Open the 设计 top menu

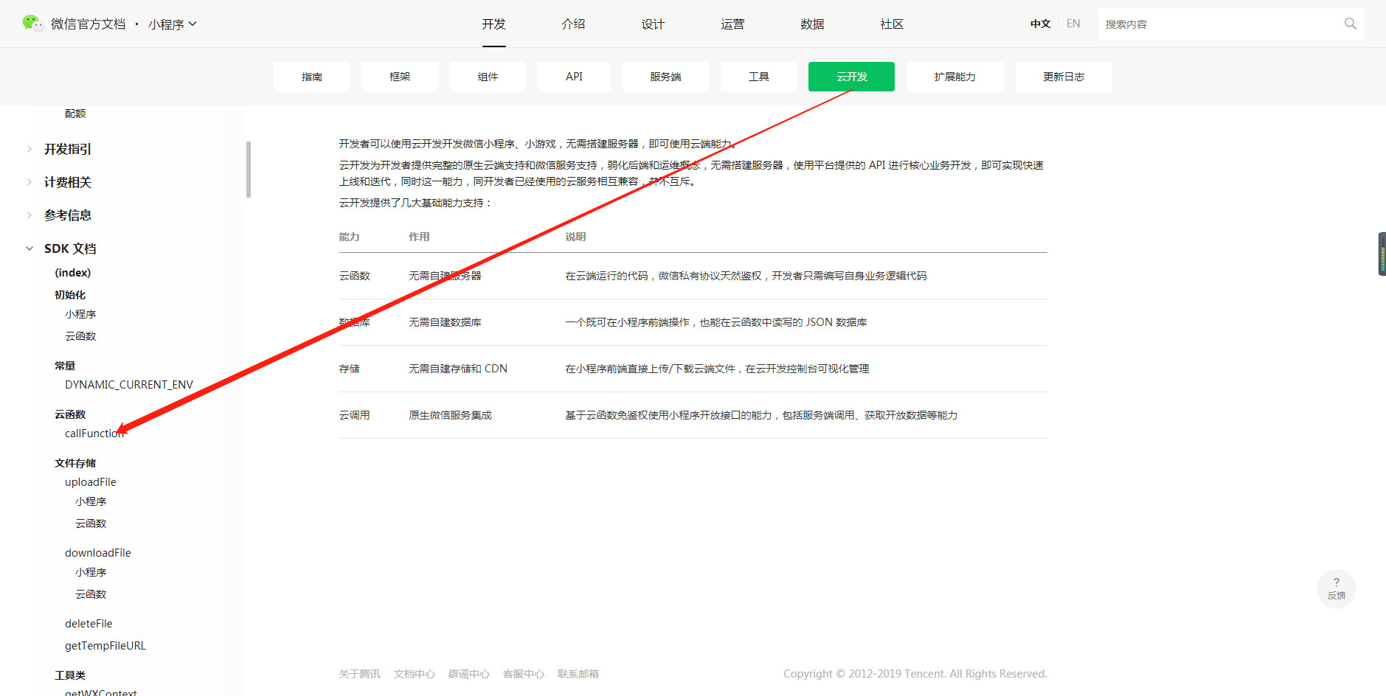click(653, 24)
